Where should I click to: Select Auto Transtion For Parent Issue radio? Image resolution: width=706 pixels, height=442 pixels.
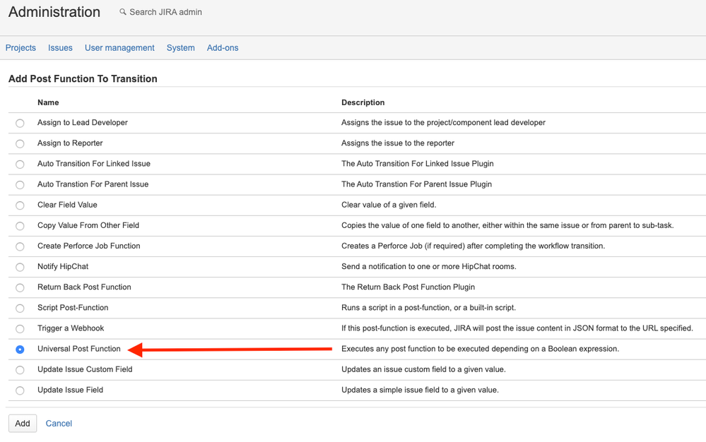(x=20, y=185)
